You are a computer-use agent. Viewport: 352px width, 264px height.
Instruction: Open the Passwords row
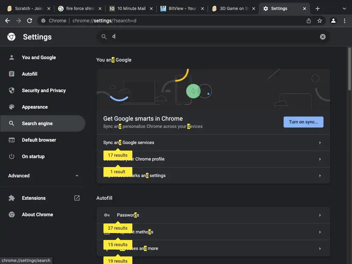pyautogui.click(x=213, y=215)
